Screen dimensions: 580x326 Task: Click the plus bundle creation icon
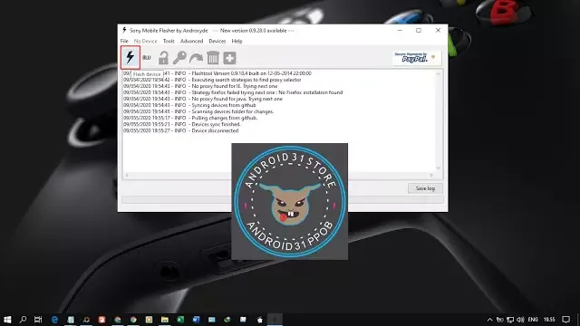coord(229,58)
